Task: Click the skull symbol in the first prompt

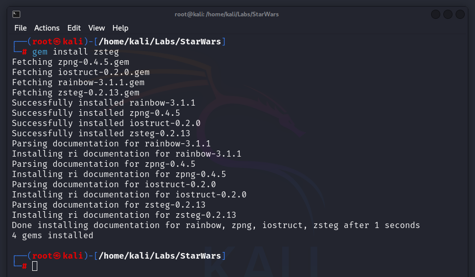Action: pyautogui.click(x=58, y=41)
